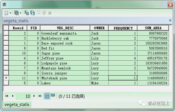
Task: Select the vegeta_statis tab at bottom
Action: coord(17,105)
